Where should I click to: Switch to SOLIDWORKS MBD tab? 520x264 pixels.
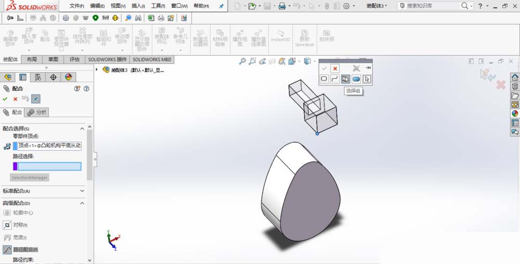152,59
